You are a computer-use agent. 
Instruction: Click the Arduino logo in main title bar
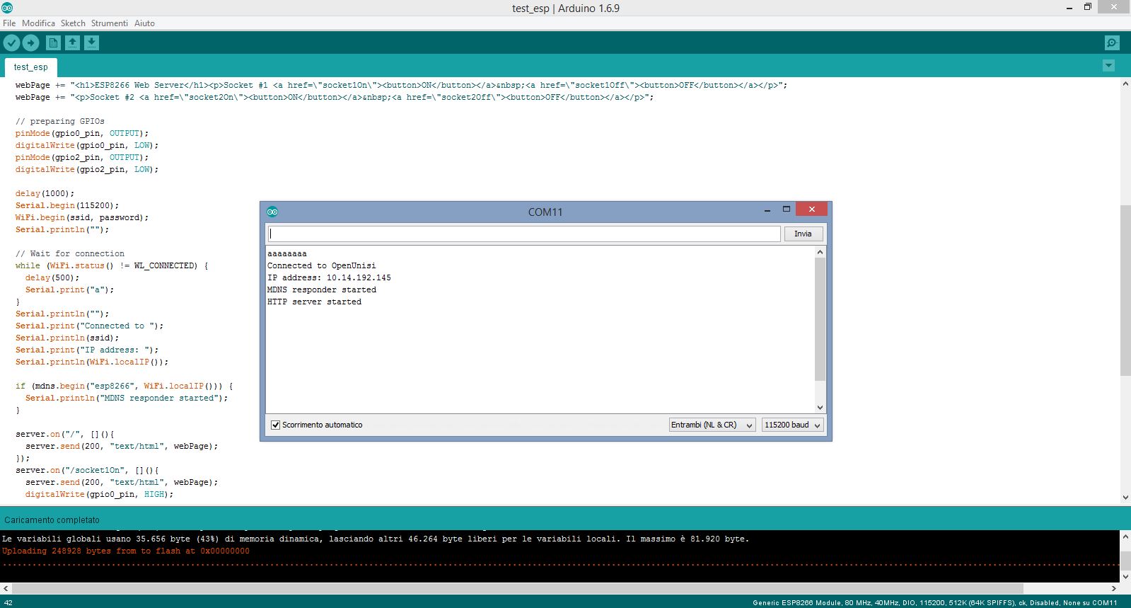tap(7, 8)
